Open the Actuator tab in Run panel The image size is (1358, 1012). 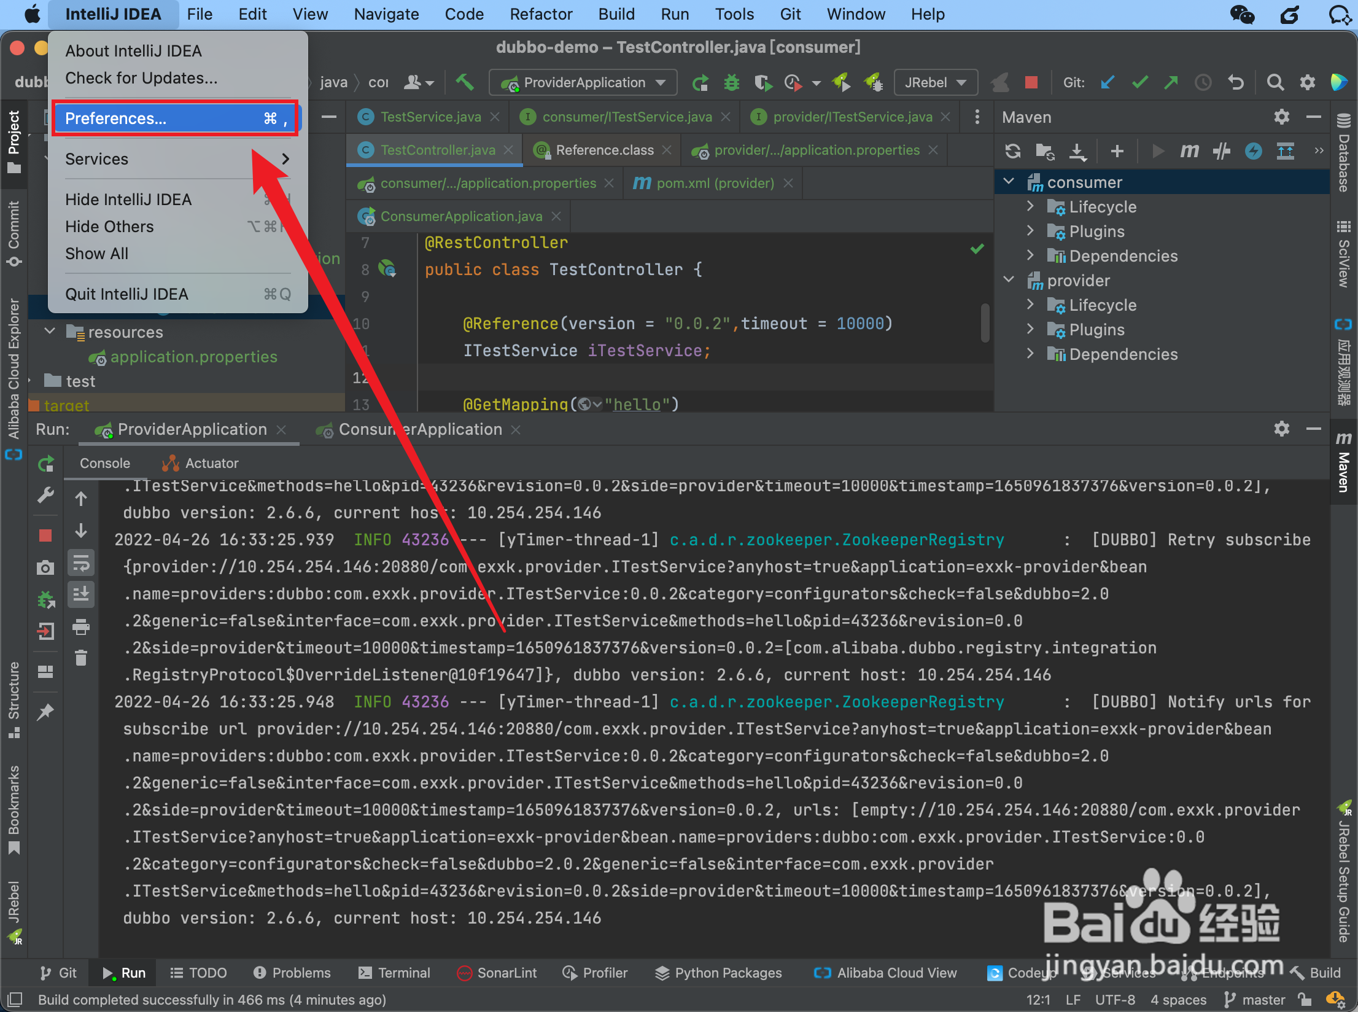click(200, 463)
